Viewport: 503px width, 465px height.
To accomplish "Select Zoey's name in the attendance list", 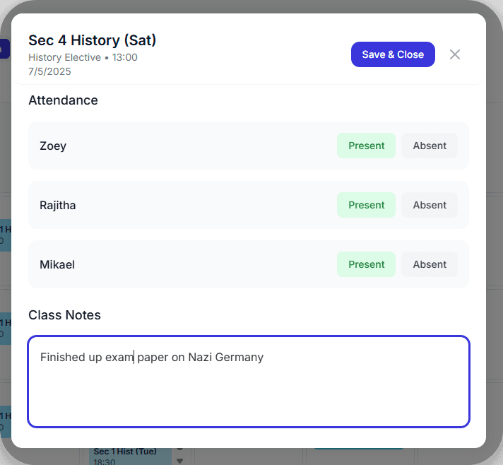I will click(x=53, y=146).
